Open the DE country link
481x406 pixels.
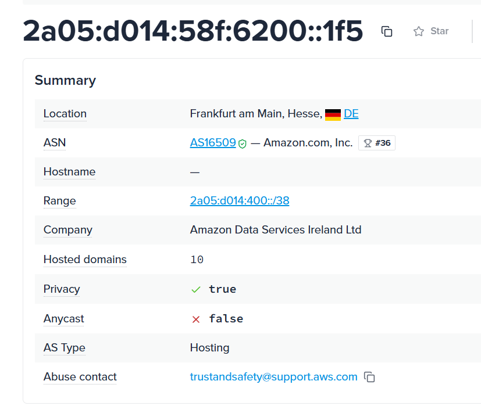351,114
